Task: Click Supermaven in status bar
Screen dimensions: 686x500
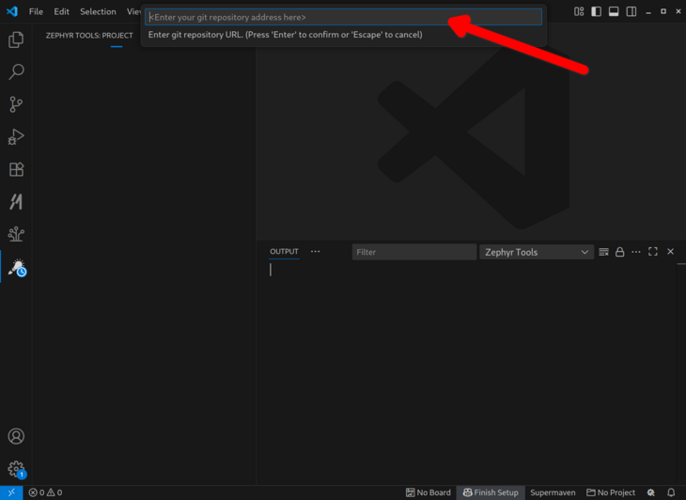Action: [553, 492]
